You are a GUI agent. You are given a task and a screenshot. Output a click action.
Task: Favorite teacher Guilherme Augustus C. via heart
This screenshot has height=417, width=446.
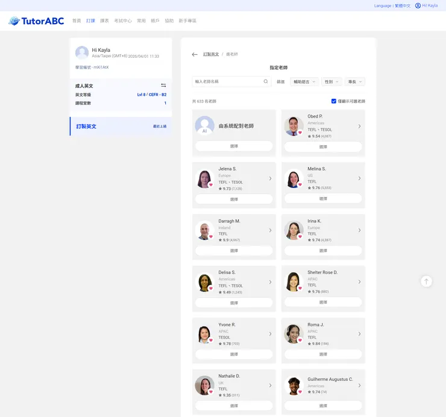click(300, 392)
